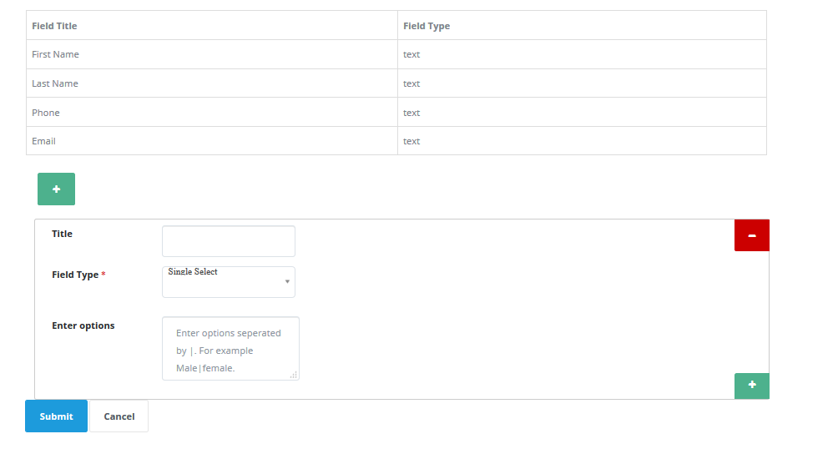Click the Field Title column header
838x449 pixels.
[54, 26]
